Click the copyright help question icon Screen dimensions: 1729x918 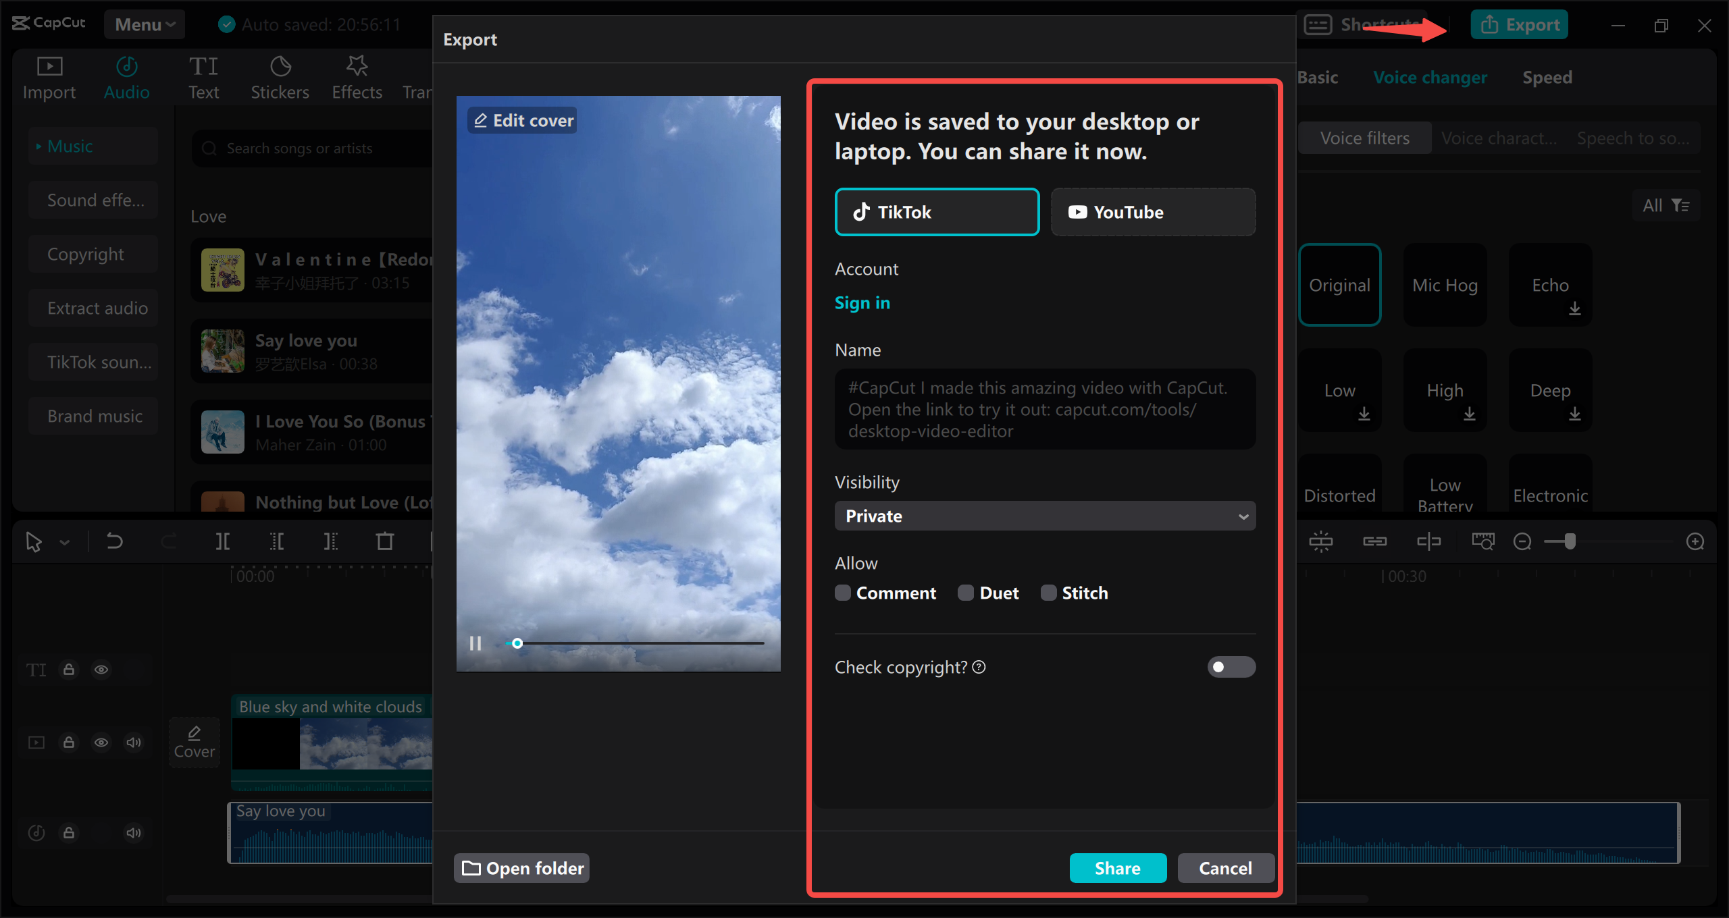point(979,667)
